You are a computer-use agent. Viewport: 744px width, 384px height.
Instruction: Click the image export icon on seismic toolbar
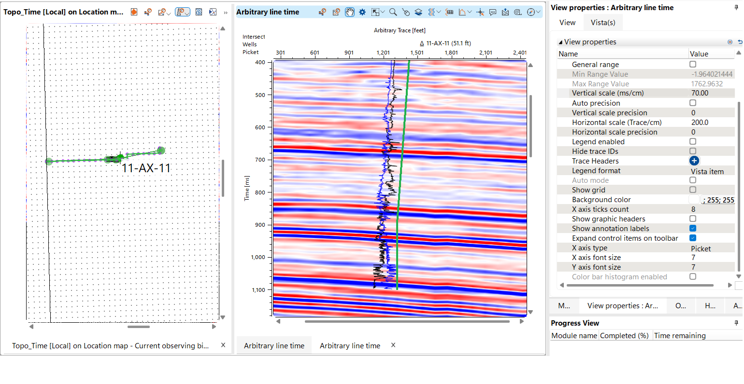click(505, 12)
